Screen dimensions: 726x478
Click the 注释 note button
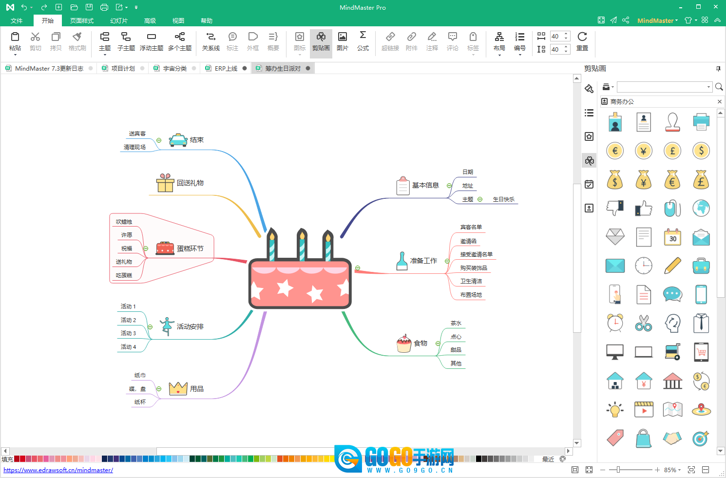point(432,42)
